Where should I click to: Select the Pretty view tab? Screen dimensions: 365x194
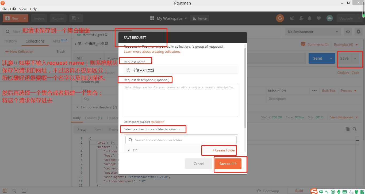point(82,129)
